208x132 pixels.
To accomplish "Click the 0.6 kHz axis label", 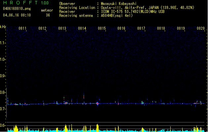I will (x=3, y=125).
